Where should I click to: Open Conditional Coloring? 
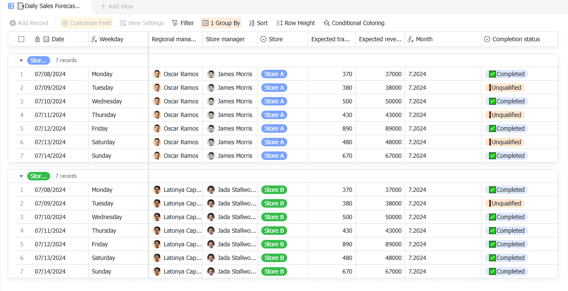354,23
